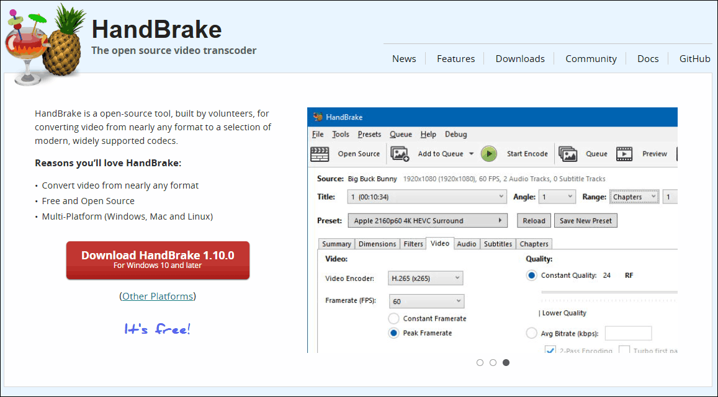Image resolution: width=718 pixels, height=397 pixels.
Task: Select the second carousel dot
Action: (493, 363)
